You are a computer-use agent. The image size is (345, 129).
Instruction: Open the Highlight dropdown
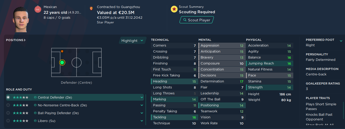tap(132, 41)
